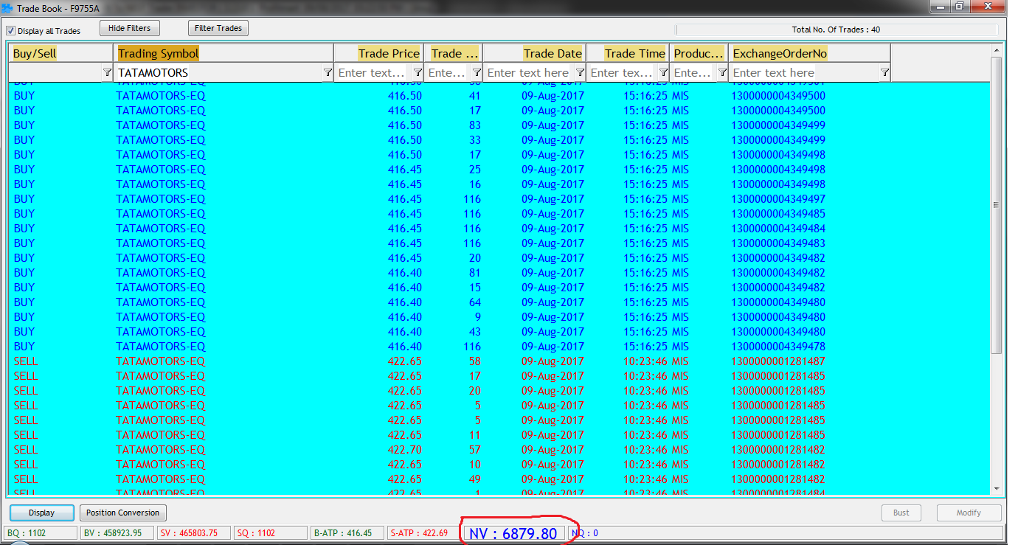The width and height of the screenshot is (1018, 545).
Task: Sort by ExchangeOrderNo column header
Action: [810, 53]
